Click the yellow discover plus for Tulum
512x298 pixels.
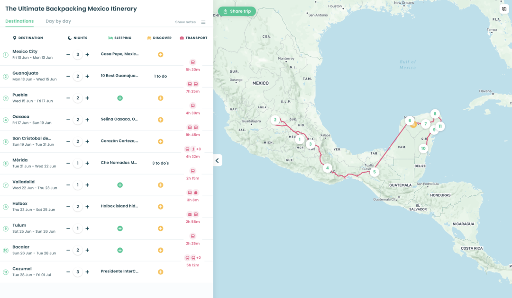click(161, 228)
